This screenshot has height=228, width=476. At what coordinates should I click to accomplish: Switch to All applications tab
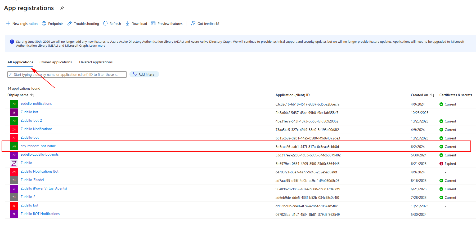coord(20,62)
